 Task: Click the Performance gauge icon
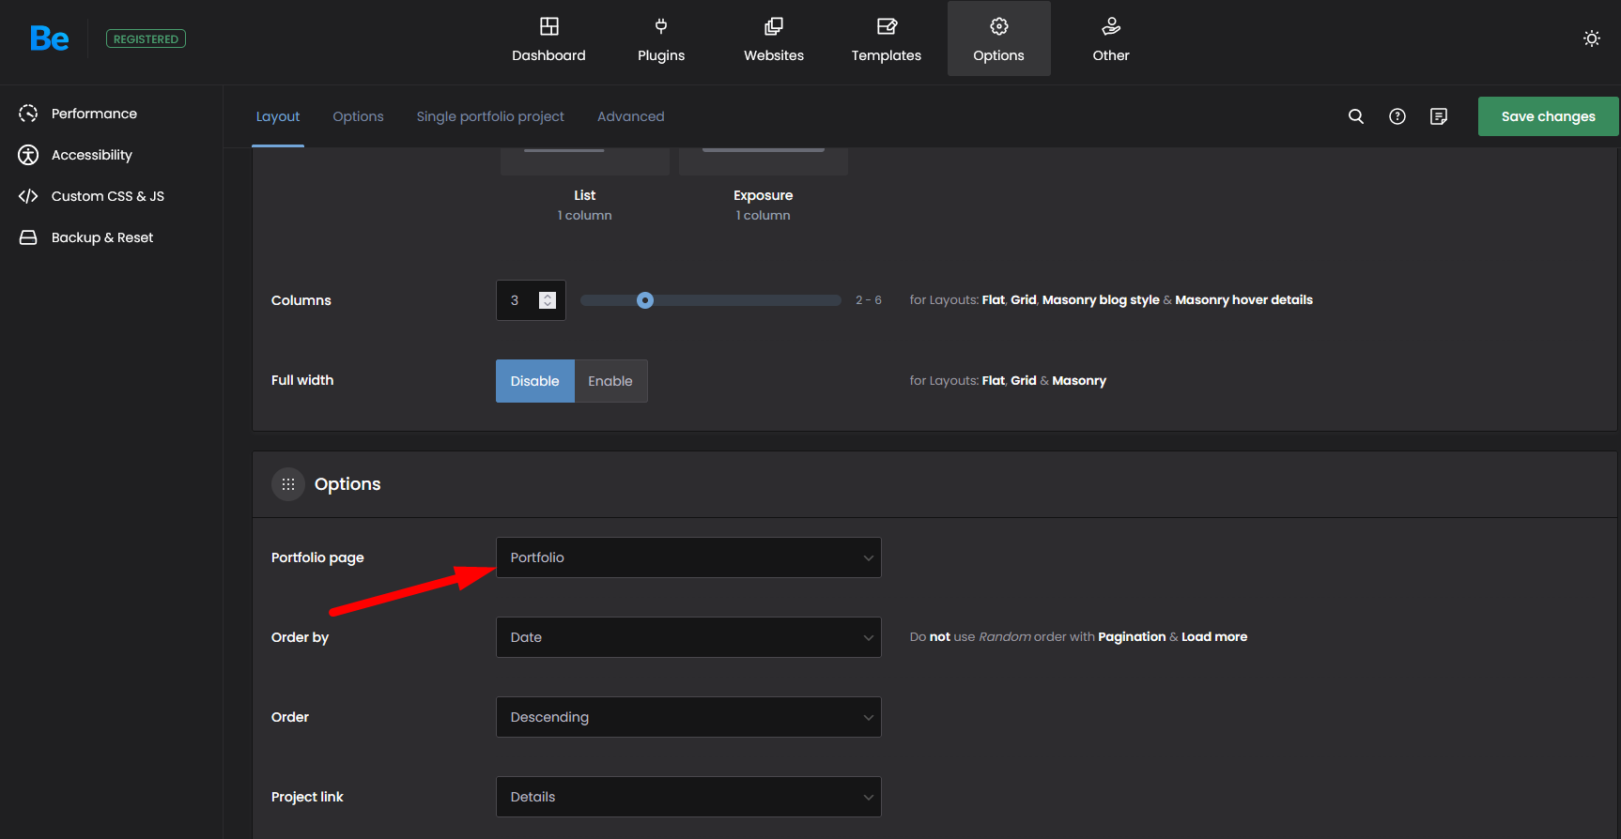pos(28,114)
